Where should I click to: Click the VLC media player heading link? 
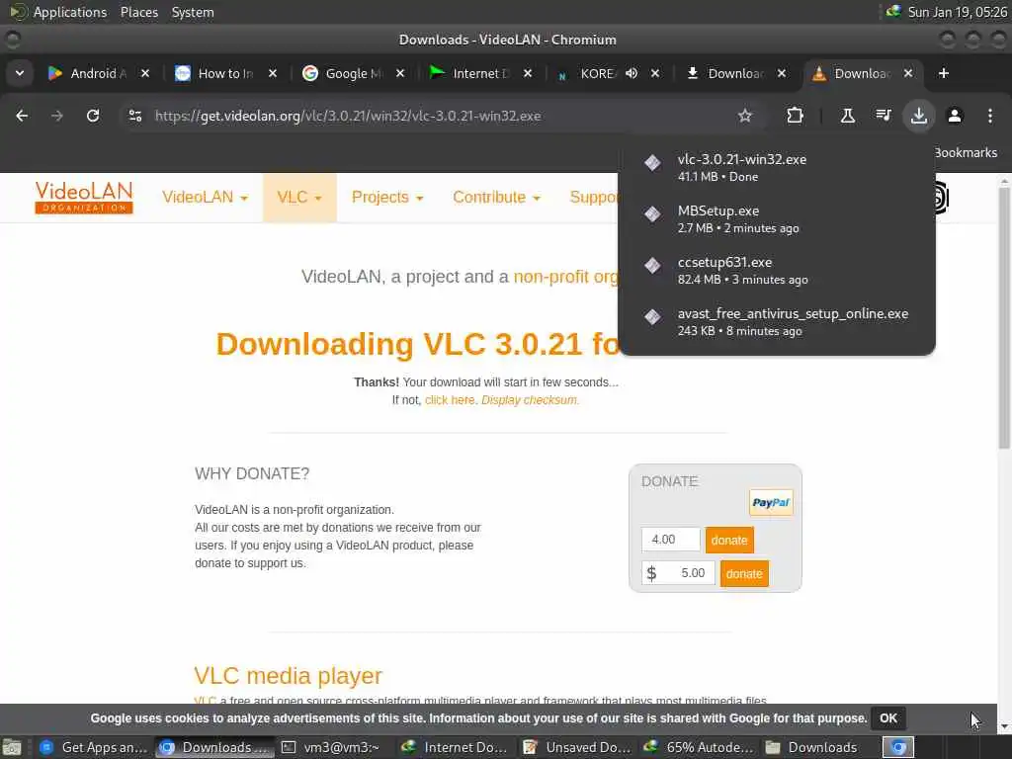[288, 676]
